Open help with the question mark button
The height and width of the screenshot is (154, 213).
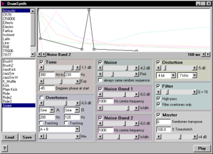coord(5,148)
